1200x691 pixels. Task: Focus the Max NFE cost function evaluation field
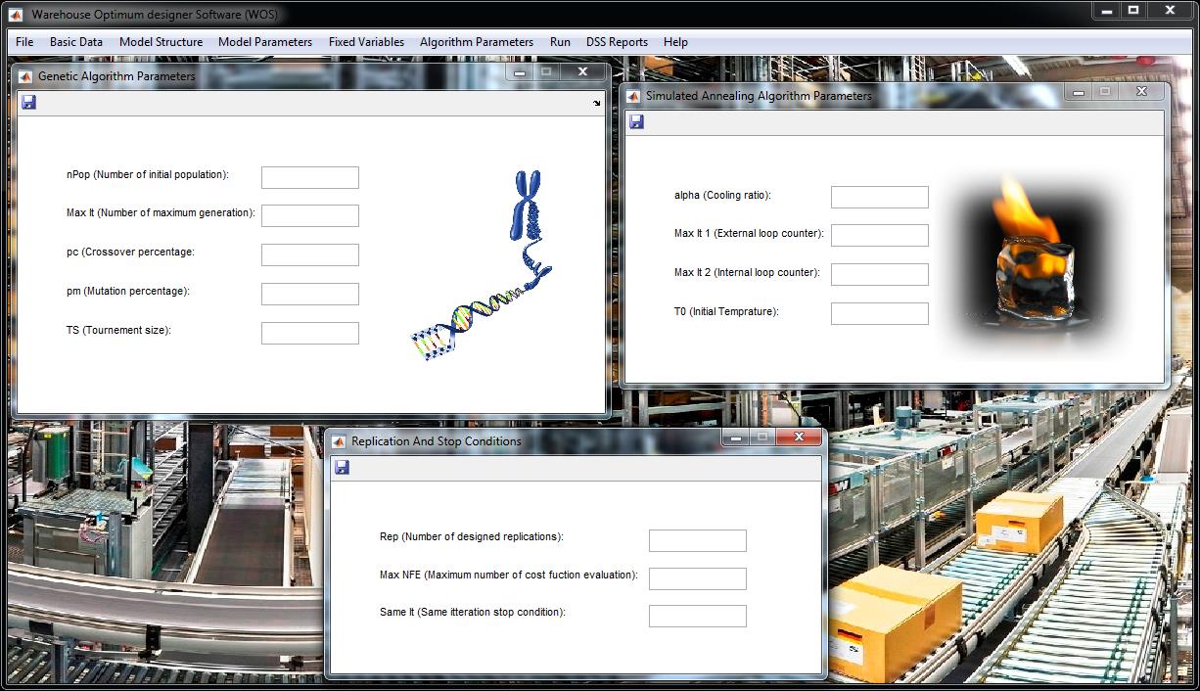click(698, 578)
